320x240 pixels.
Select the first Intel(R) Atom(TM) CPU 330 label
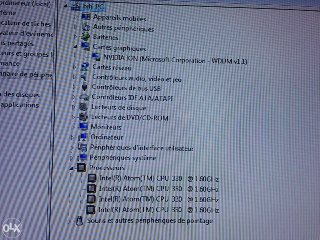click(x=159, y=178)
